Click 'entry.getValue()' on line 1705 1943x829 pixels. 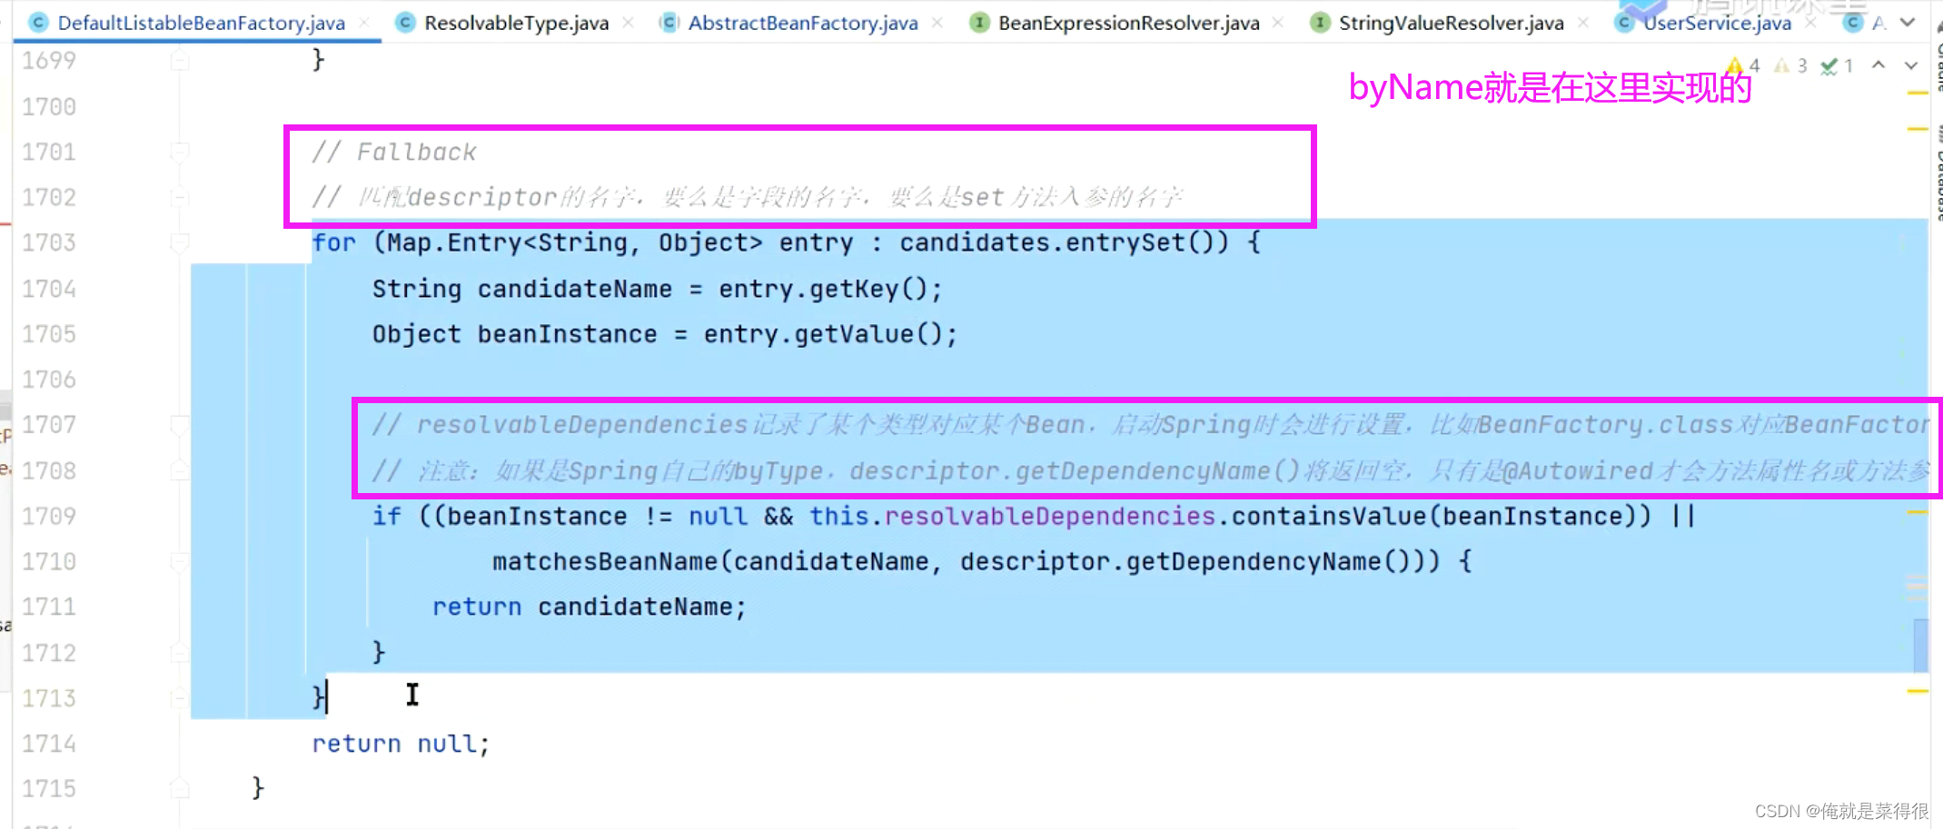pos(822,334)
